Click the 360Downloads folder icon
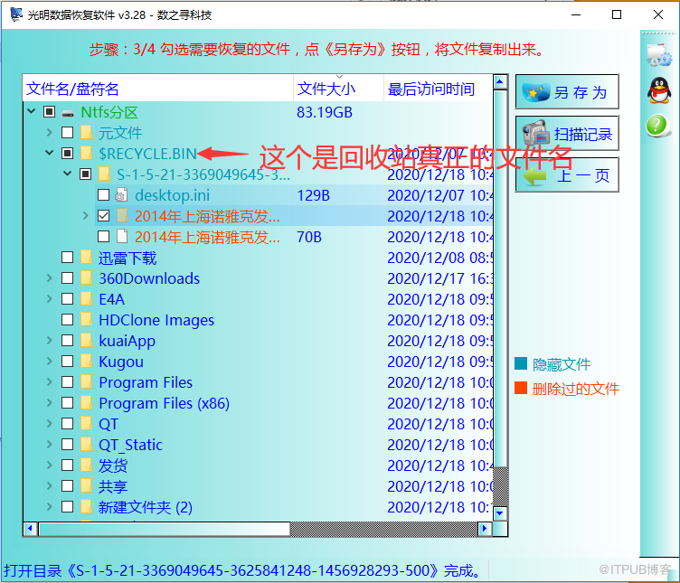This screenshot has height=583, width=680. [x=86, y=277]
